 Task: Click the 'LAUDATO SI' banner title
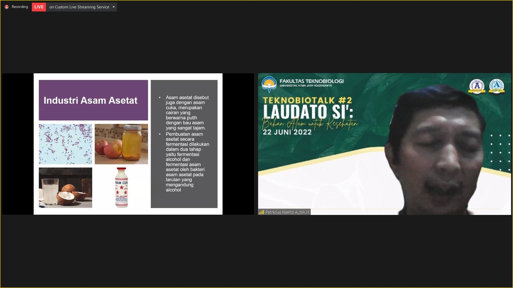[308, 112]
